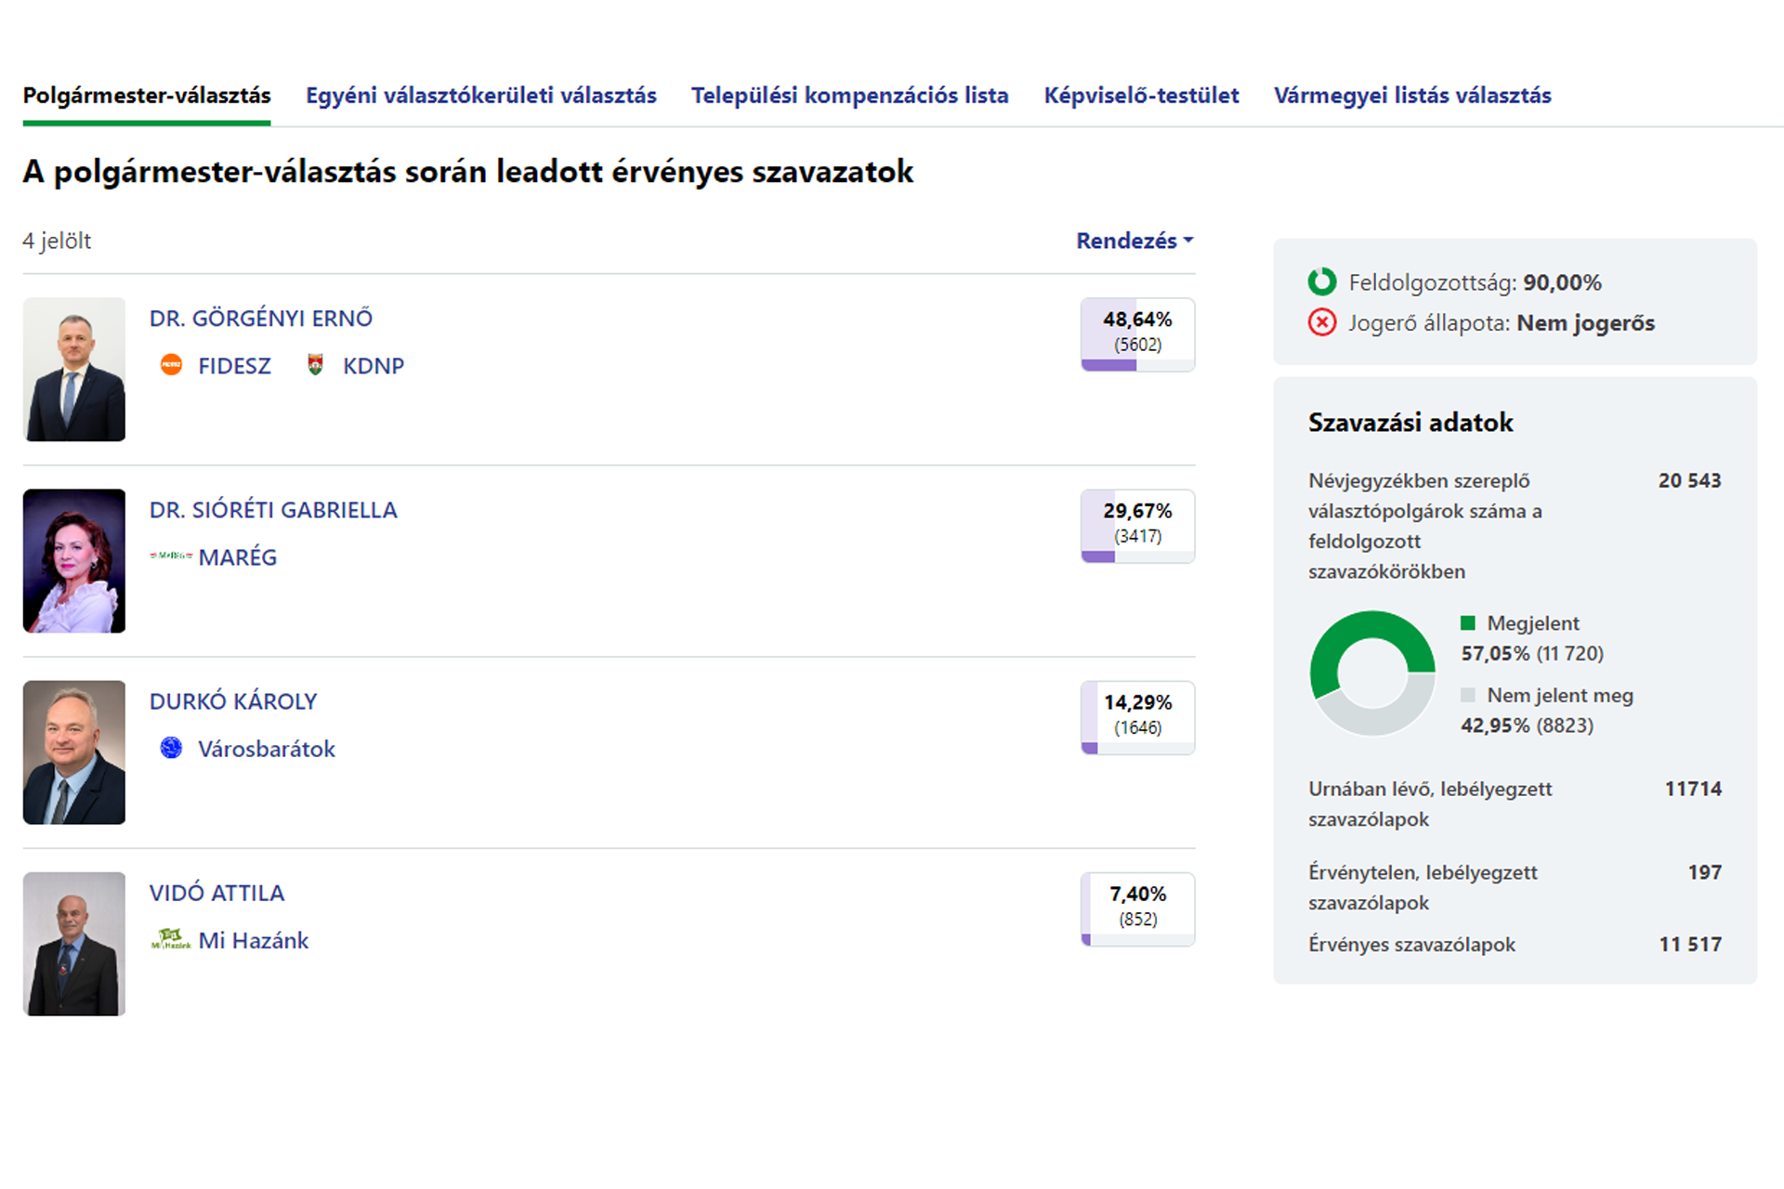Go to Vármegyei listás választás tab
The image size is (1784, 1189).
coord(1412,96)
